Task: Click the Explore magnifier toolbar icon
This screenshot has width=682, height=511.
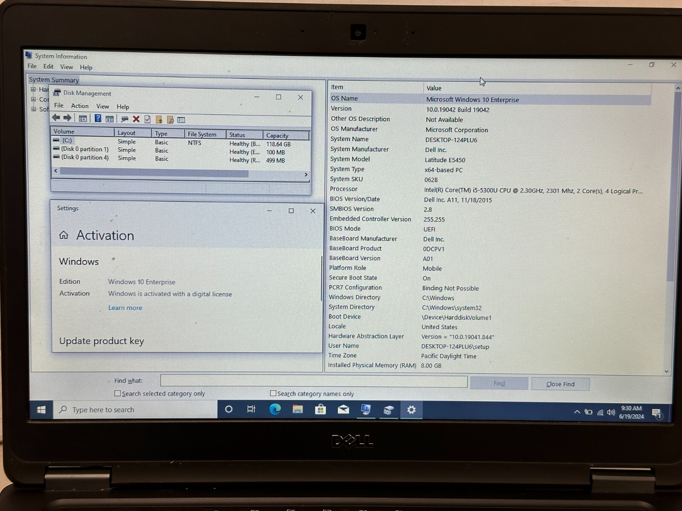Action: click(x=170, y=120)
